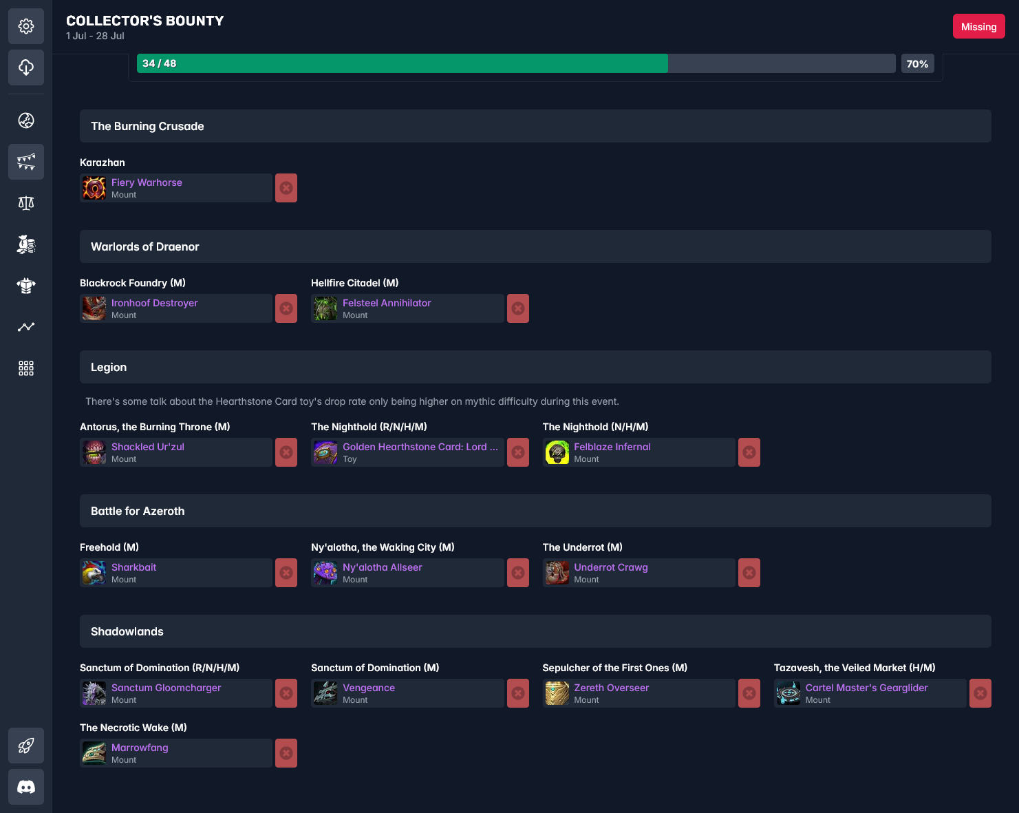Click the Ny'alotha Allseer mount icon
This screenshot has width=1019, height=813.
pyautogui.click(x=325, y=573)
